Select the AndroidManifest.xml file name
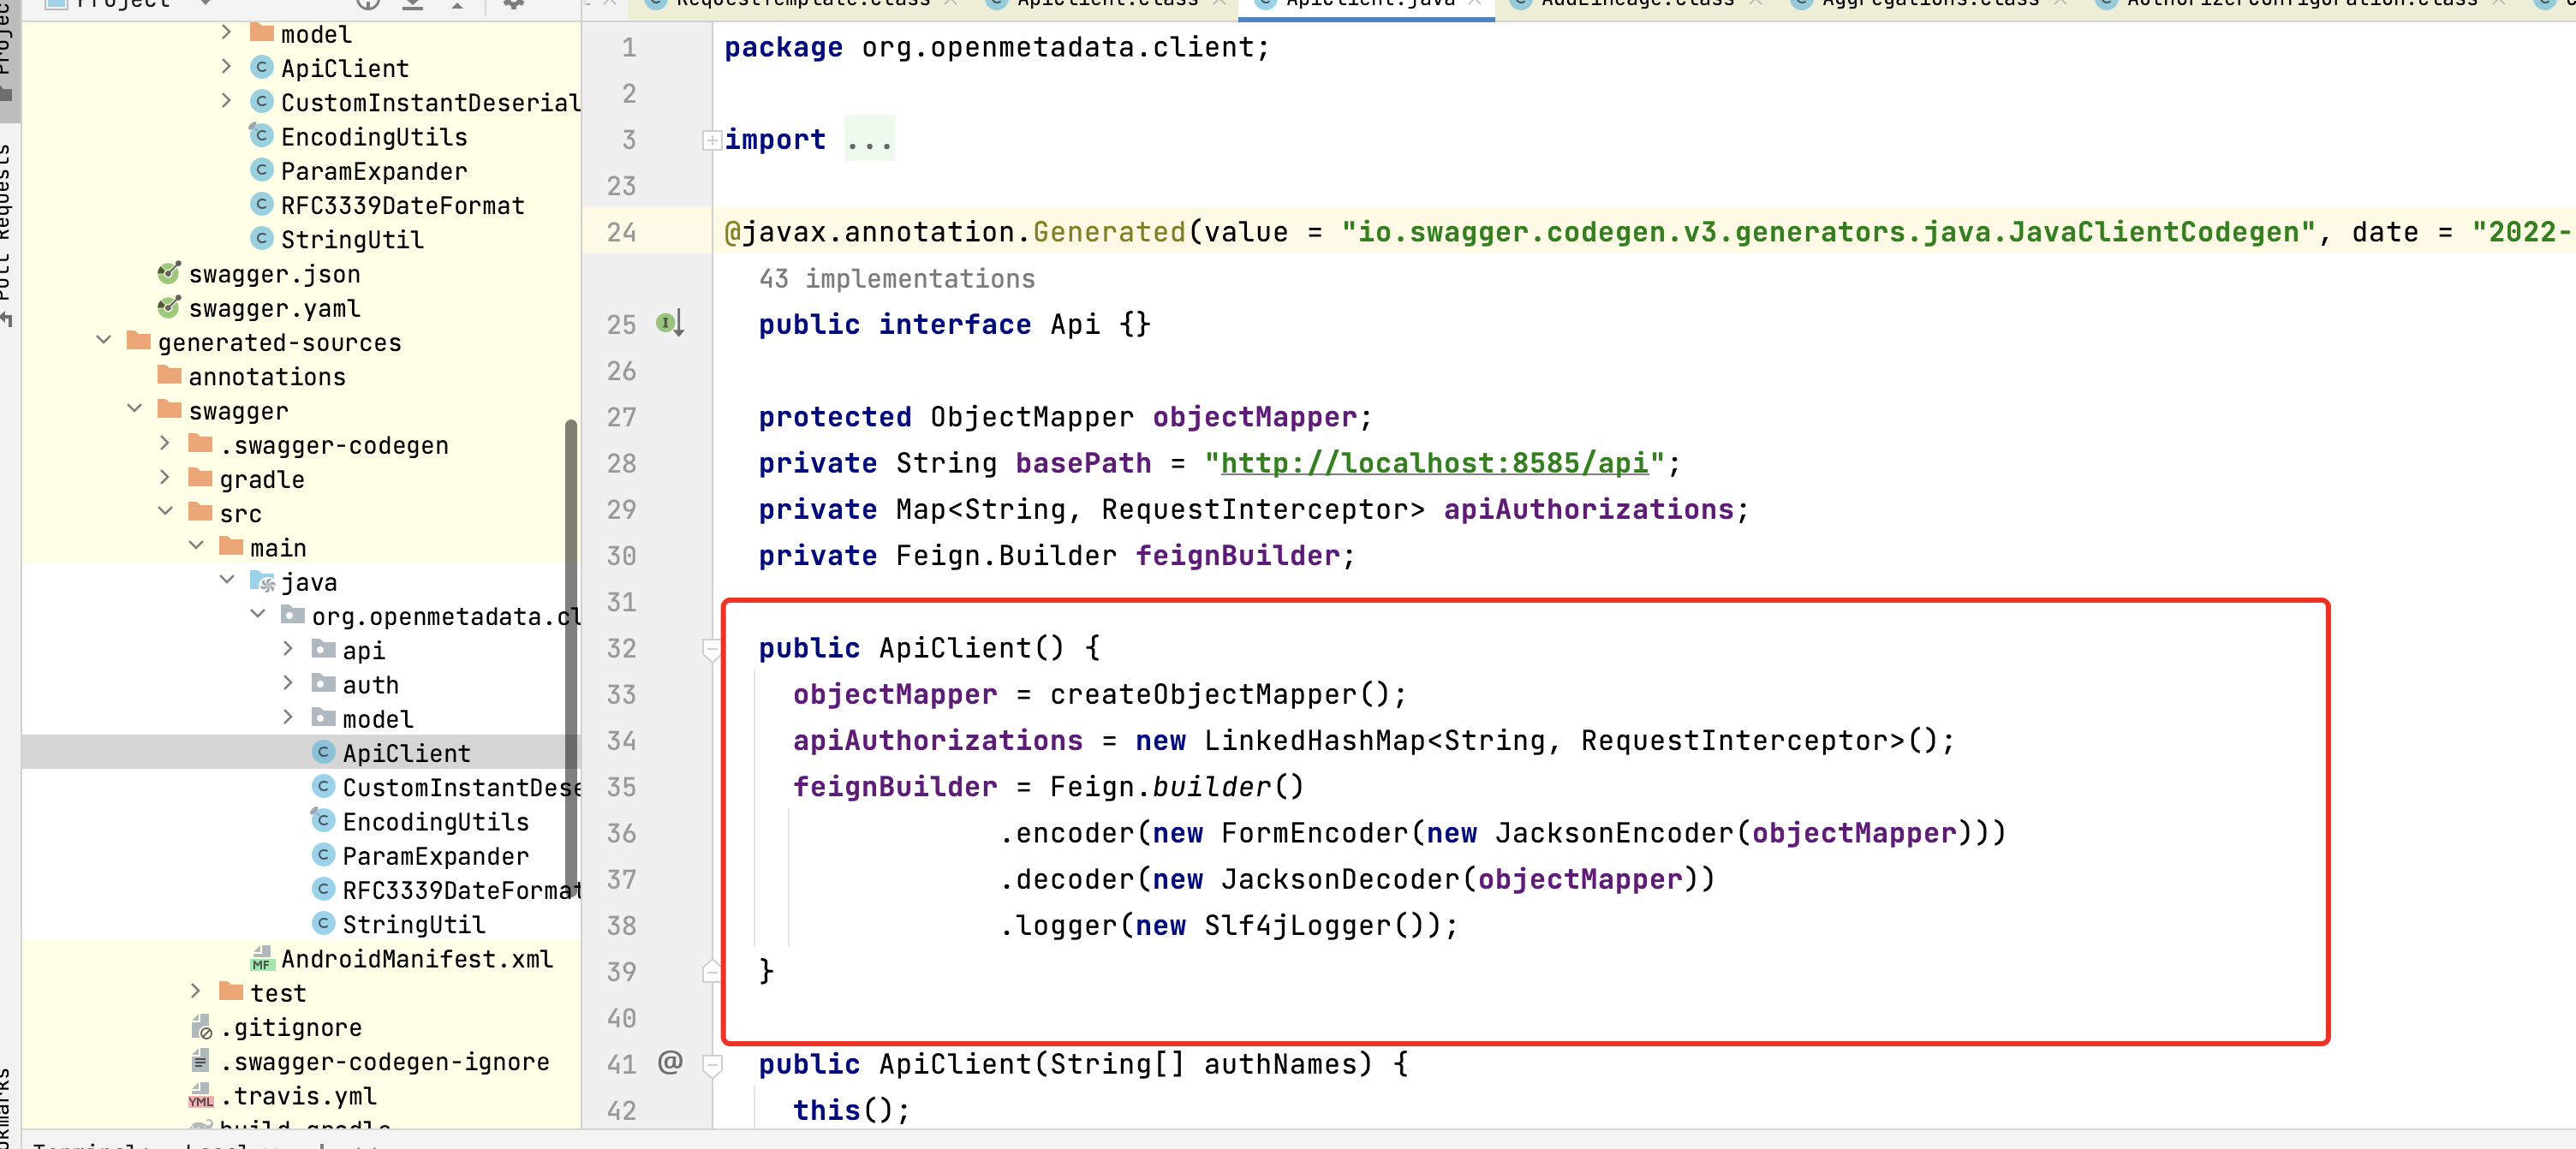2576x1149 pixels. pyautogui.click(x=416, y=959)
